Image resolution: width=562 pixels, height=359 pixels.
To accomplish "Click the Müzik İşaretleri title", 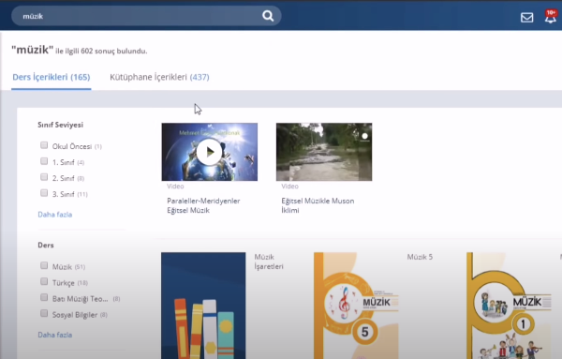I will (x=269, y=262).
